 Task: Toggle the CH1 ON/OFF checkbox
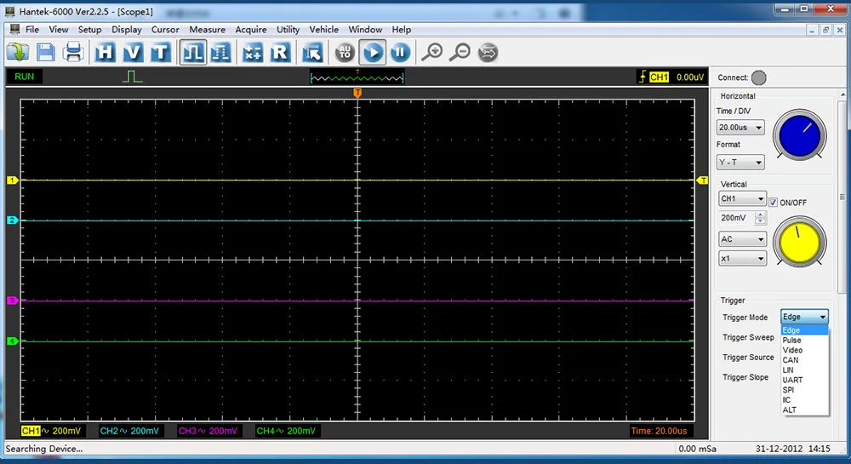774,203
